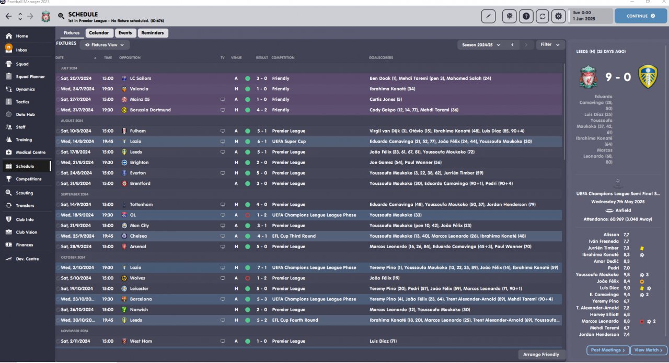Click the refresh arrows icon
This screenshot has width=669, height=363.
click(543, 16)
